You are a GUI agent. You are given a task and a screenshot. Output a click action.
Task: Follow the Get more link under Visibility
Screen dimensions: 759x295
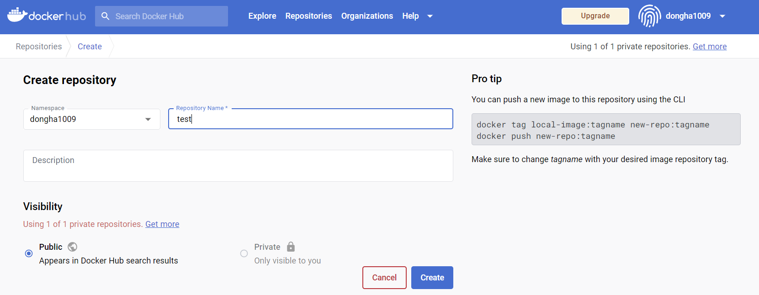pyautogui.click(x=162, y=224)
